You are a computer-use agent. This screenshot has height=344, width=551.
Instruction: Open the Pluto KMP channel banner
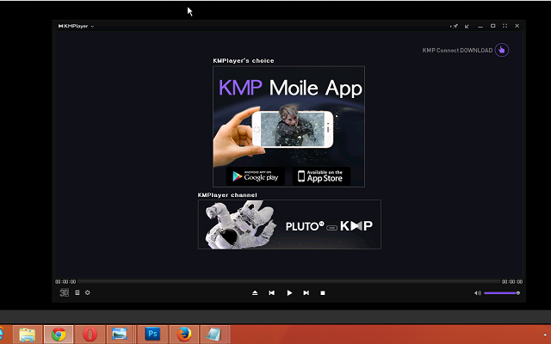tap(289, 225)
